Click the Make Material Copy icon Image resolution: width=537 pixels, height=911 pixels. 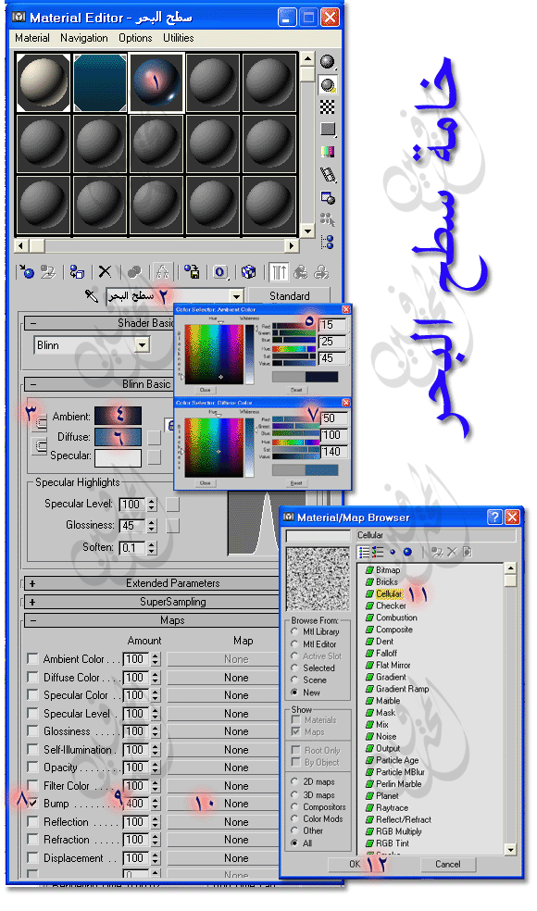coord(134,272)
